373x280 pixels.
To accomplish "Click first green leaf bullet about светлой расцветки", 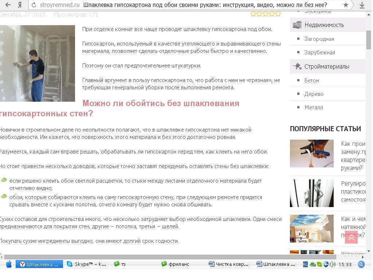I will pyautogui.click(x=4, y=180).
